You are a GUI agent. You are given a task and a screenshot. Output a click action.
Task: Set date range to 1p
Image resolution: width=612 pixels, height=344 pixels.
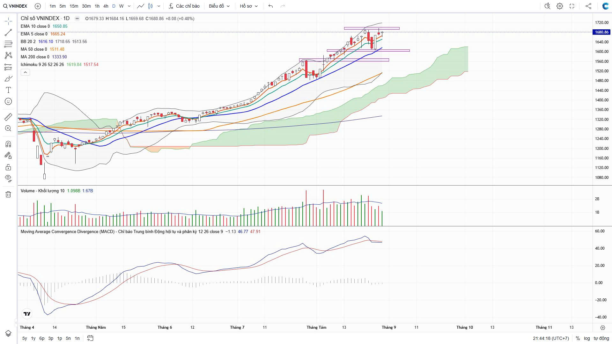pyautogui.click(x=59, y=338)
